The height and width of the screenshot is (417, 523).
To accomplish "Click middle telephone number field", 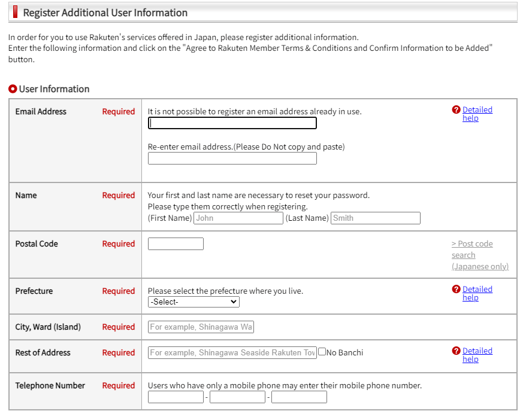I will pyautogui.click(x=237, y=397).
